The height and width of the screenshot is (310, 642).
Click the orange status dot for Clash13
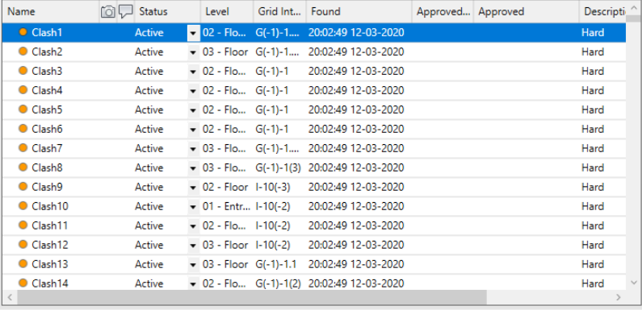pos(23,264)
